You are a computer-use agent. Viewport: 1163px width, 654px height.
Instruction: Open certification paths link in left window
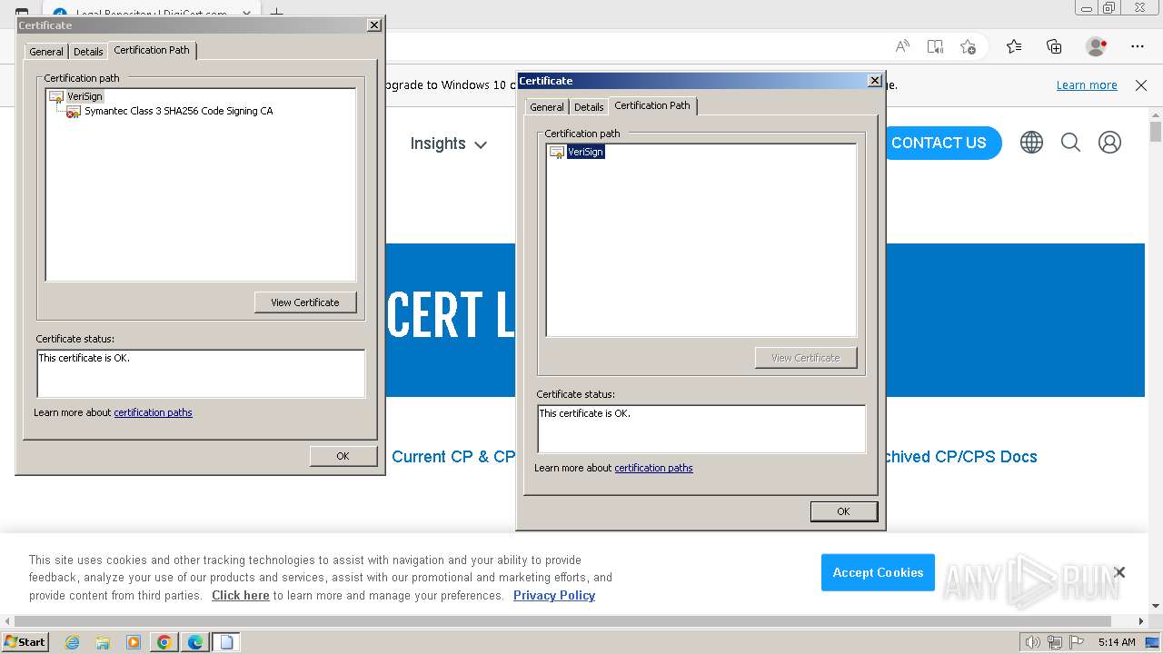(x=153, y=412)
